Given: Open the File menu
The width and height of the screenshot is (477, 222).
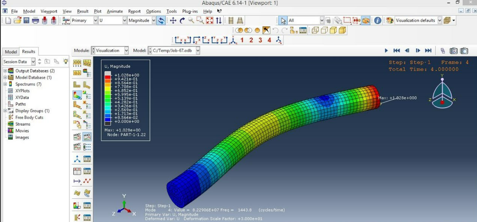Looking at the screenshot, I should 14,11.
